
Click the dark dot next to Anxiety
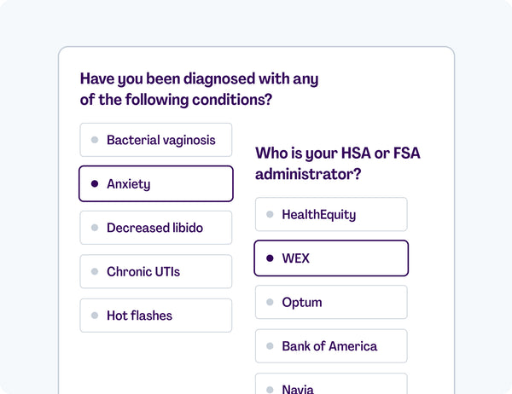point(95,183)
